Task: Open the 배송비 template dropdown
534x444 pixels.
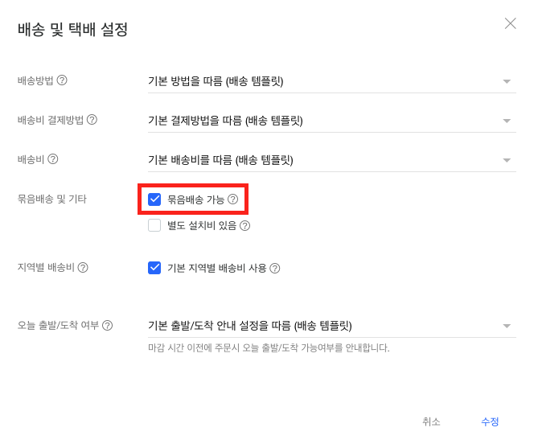Action: [330, 160]
